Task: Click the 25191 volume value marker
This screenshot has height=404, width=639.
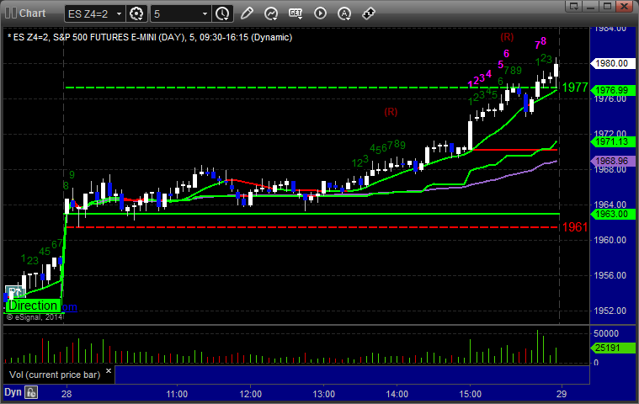Action: click(x=613, y=348)
